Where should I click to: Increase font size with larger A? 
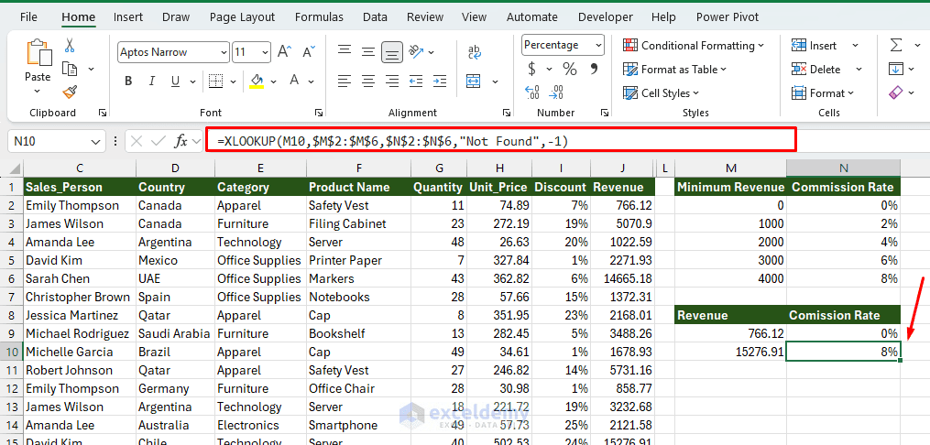(284, 52)
